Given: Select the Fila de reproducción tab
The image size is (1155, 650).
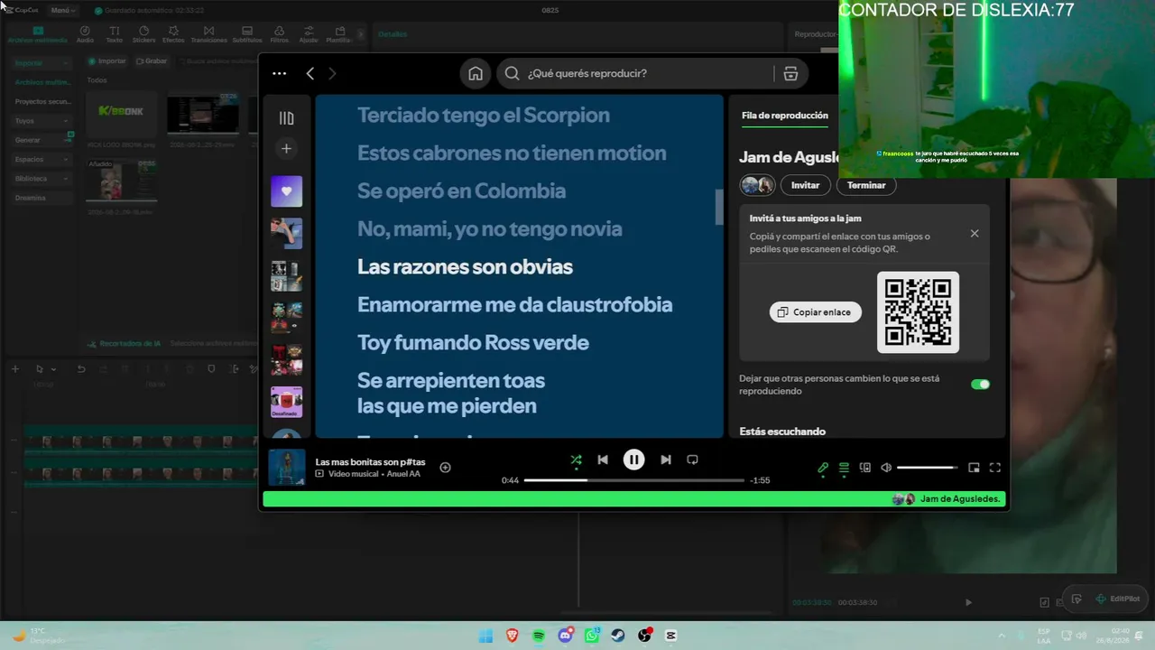Looking at the screenshot, I should pyautogui.click(x=784, y=116).
